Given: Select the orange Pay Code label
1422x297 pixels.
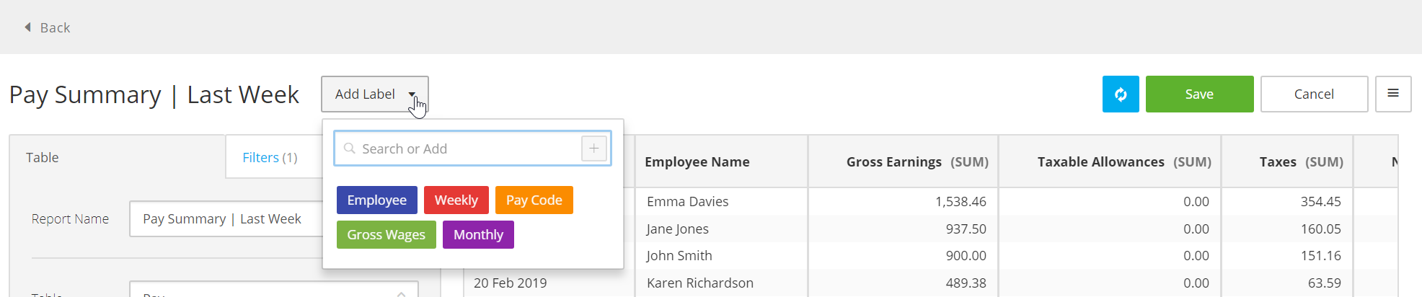Looking at the screenshot, I should pyautogui.click(x=534, y=200).
